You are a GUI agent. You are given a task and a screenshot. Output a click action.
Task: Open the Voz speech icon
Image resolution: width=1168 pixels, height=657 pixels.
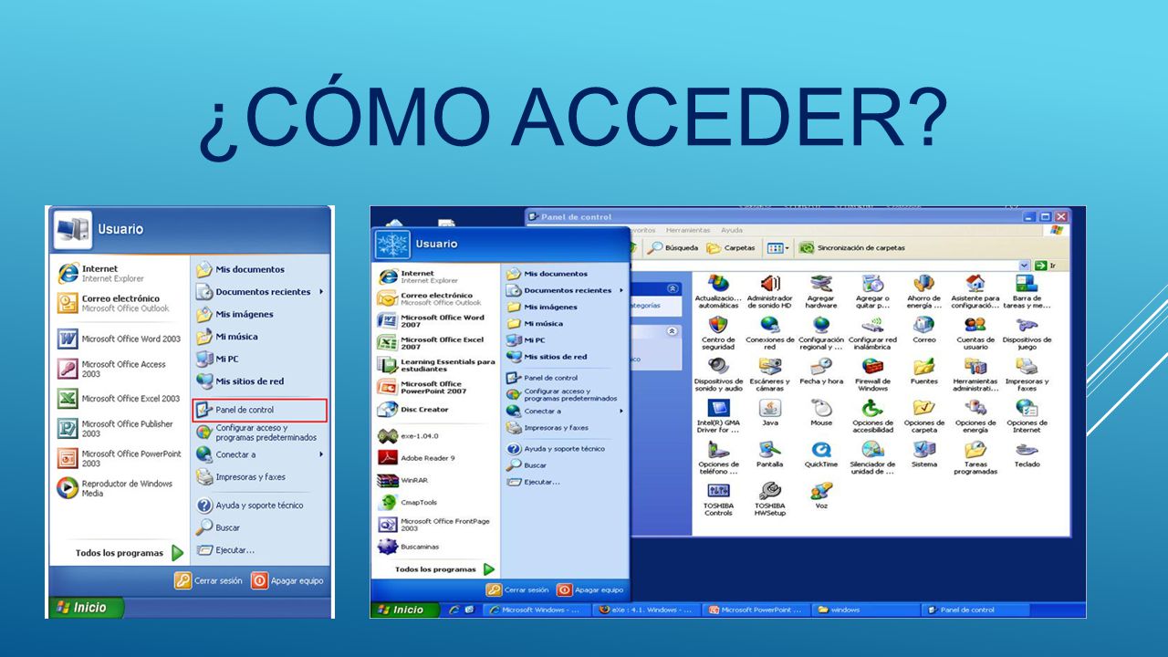(x=821, y=495)
